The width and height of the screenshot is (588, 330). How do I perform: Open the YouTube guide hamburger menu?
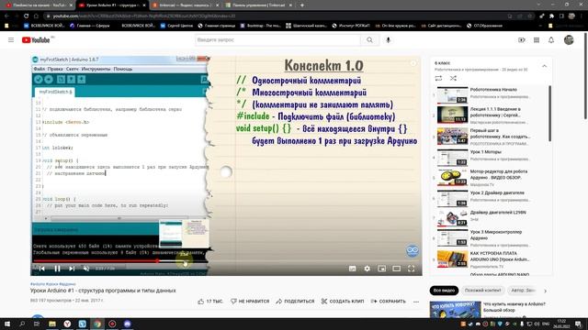coord(11,40)
